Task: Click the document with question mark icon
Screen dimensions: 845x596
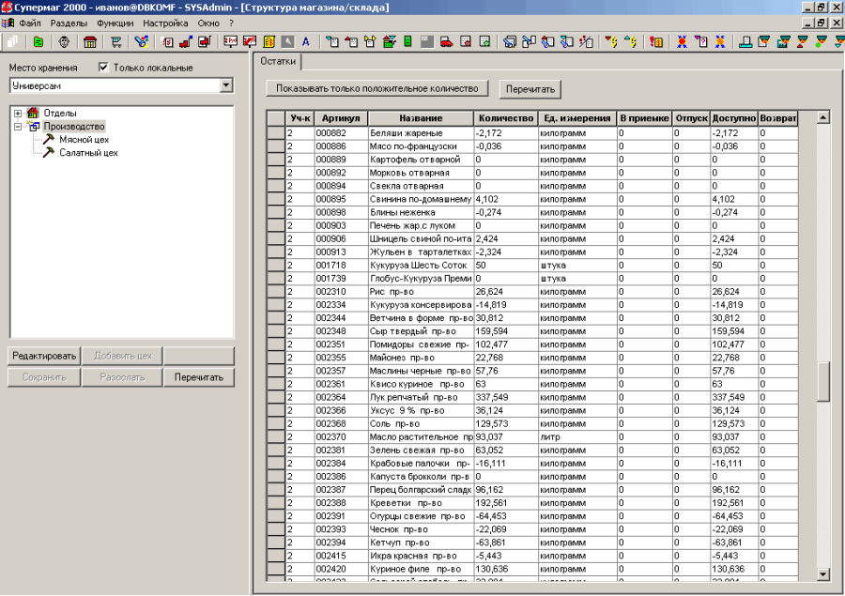Action: [700, 42]
